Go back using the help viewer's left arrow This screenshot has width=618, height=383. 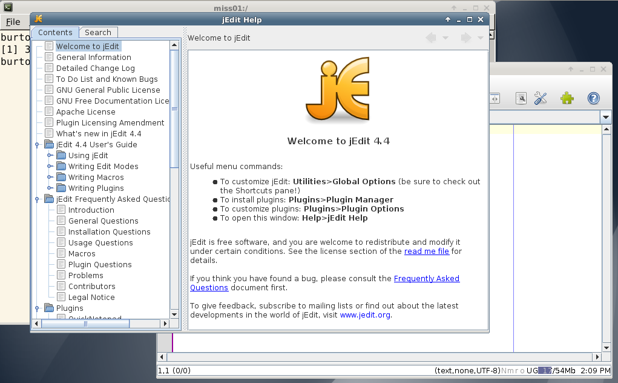point(431,38)
